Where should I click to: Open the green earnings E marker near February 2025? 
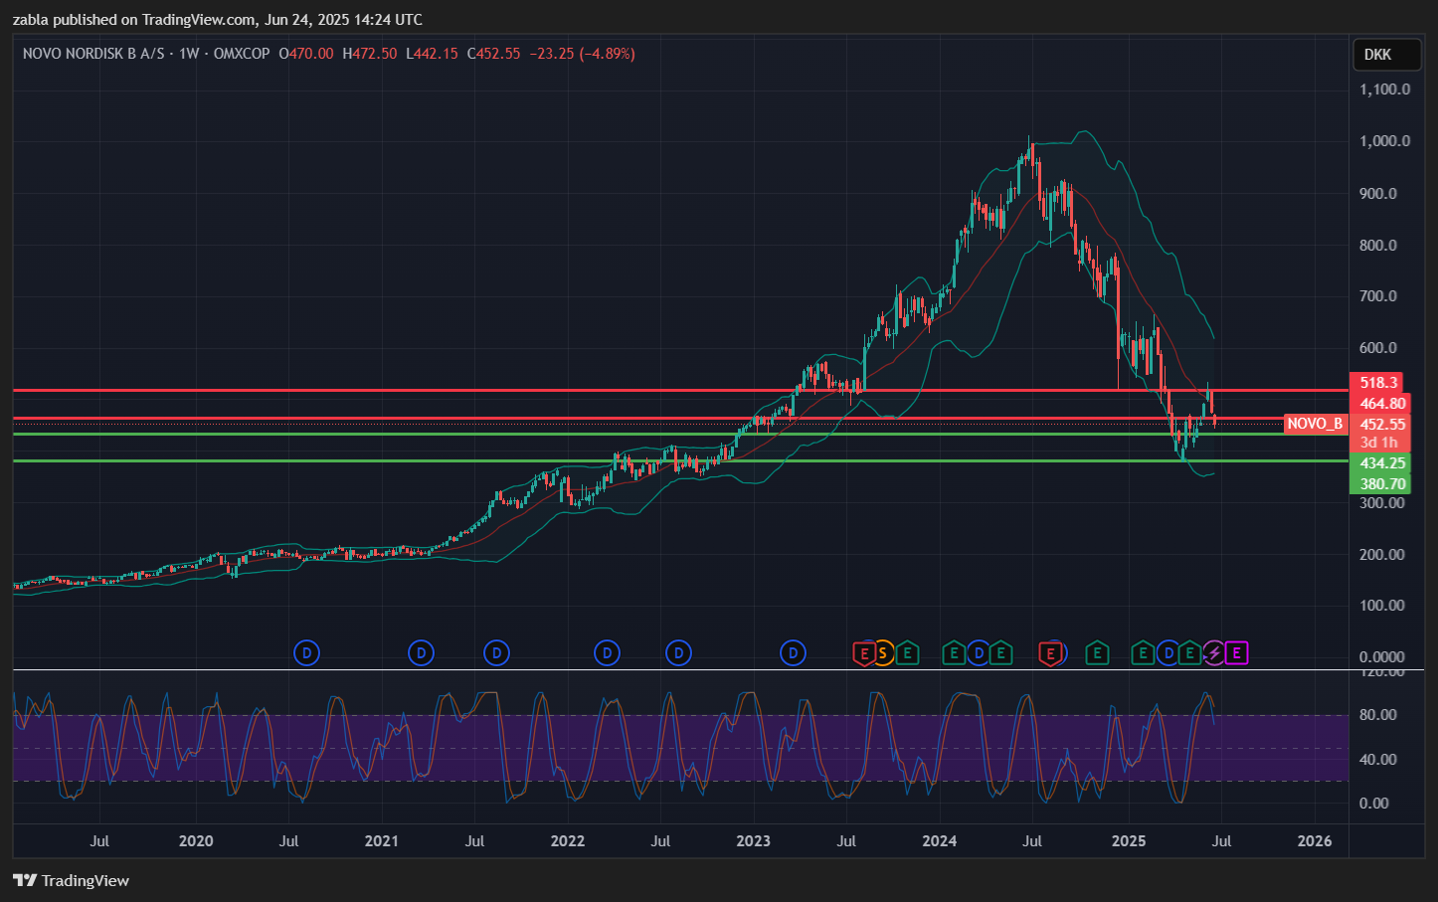[x=1143, y=653]
